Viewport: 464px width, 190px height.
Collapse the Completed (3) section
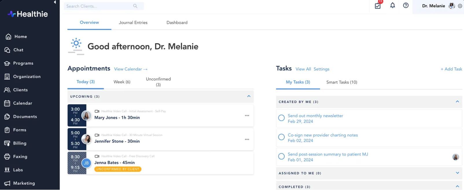coord(457,186)
